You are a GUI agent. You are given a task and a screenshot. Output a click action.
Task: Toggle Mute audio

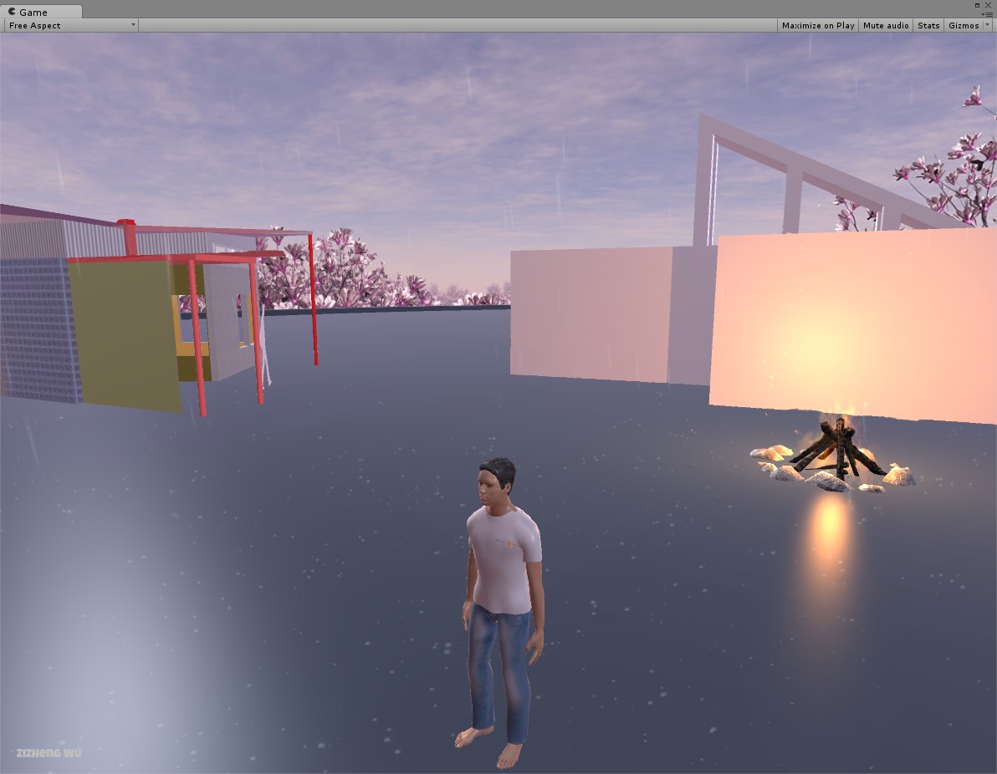[x=886, y=25]
